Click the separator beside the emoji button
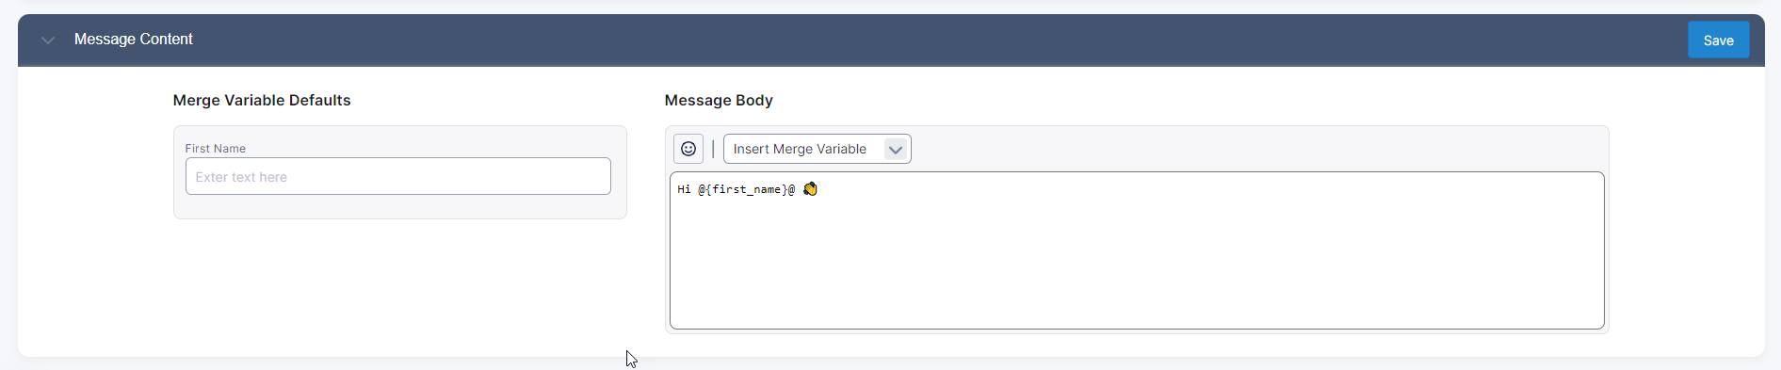Image resolution: width=1781 pixels, height=370 pixels. 713,149
